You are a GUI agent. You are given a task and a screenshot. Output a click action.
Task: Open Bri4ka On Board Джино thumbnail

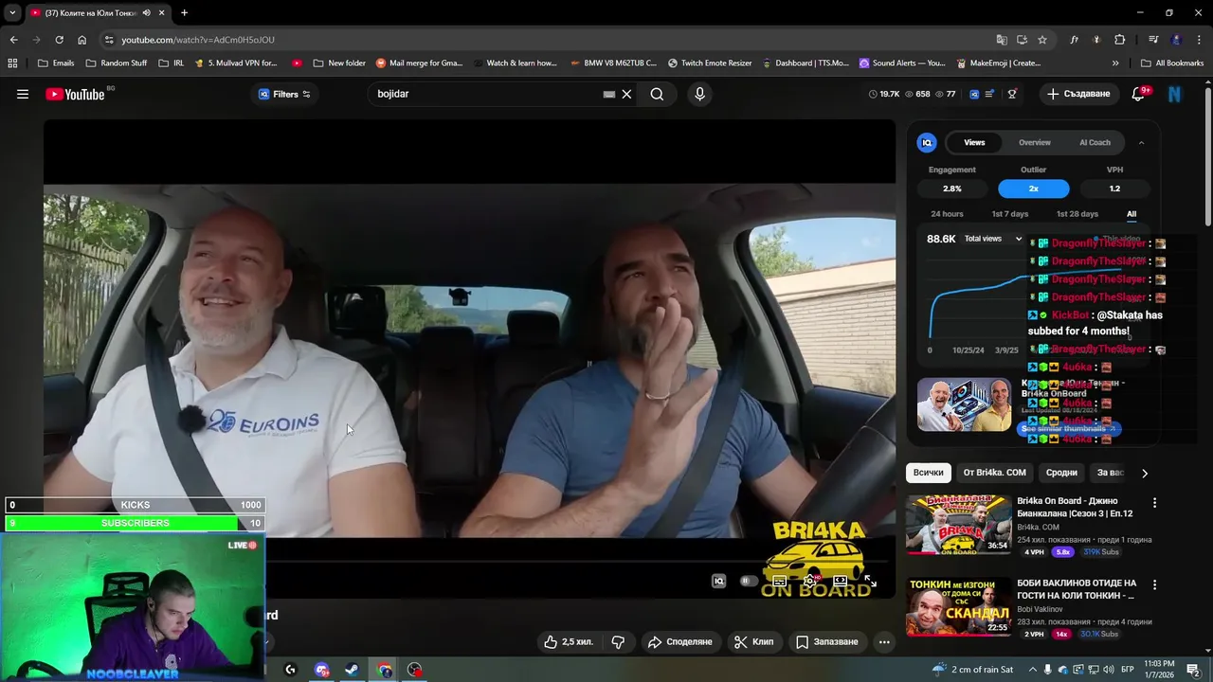pos(958,524)
